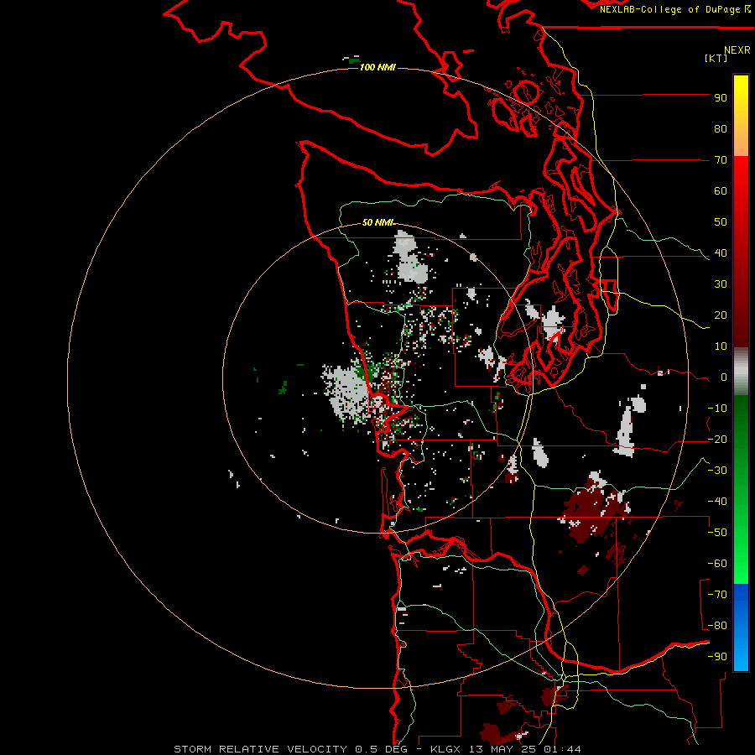755x755 pixels.
Task: Click the "NEXLAB-College of DuPage" header text
Action: (x=669, y=9)
